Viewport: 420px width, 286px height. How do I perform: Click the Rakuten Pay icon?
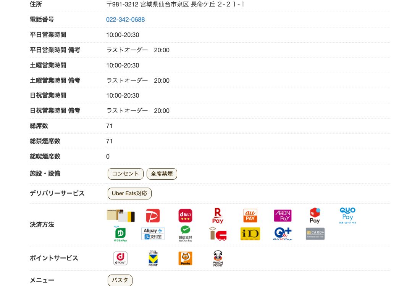coord(218,215)
